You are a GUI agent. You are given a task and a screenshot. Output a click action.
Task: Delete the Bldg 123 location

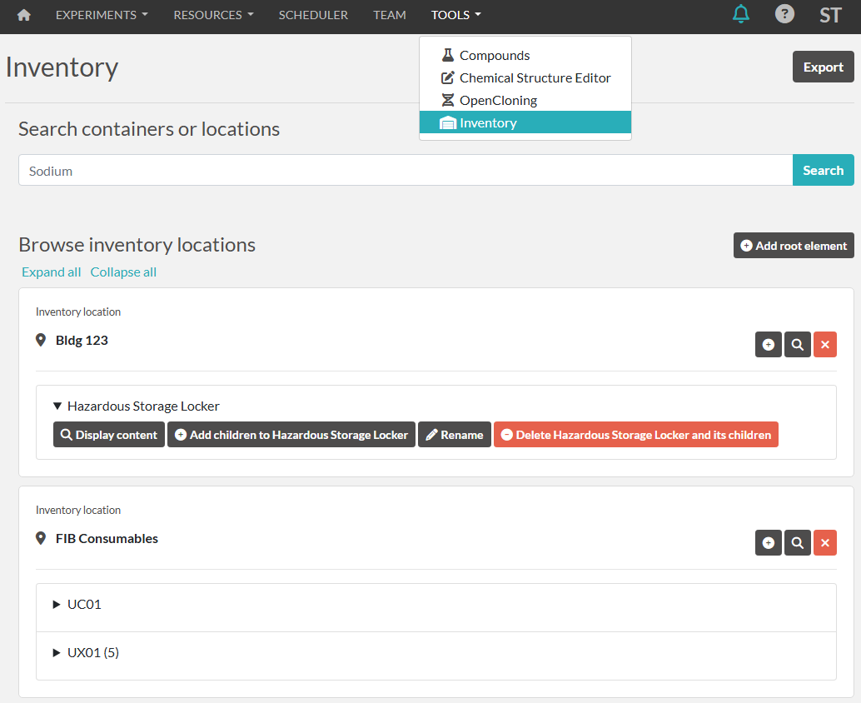825,344
